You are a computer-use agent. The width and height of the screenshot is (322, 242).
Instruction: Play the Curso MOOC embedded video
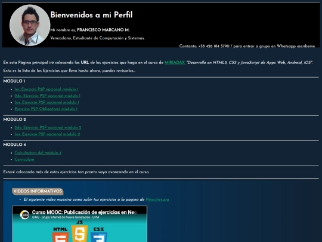pos(80,224)
